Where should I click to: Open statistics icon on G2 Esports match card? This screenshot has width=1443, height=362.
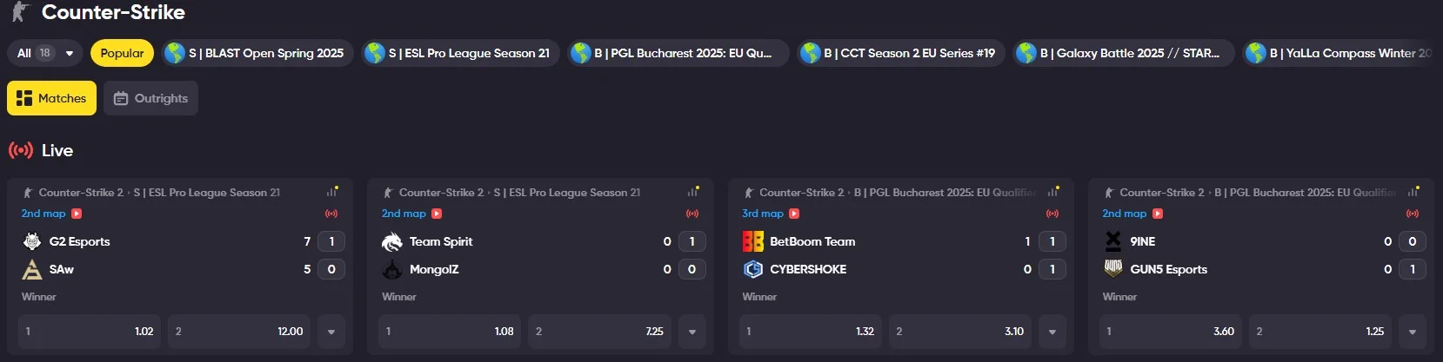pos(331,192)
